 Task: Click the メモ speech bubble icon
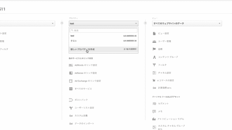pyautogui.click(x=154, y=111)
